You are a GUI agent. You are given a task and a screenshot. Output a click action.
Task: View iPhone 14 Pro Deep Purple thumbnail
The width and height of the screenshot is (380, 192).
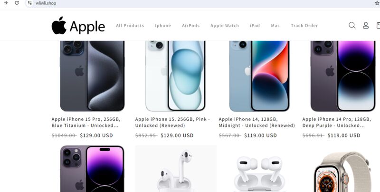(x=343, y=76)
